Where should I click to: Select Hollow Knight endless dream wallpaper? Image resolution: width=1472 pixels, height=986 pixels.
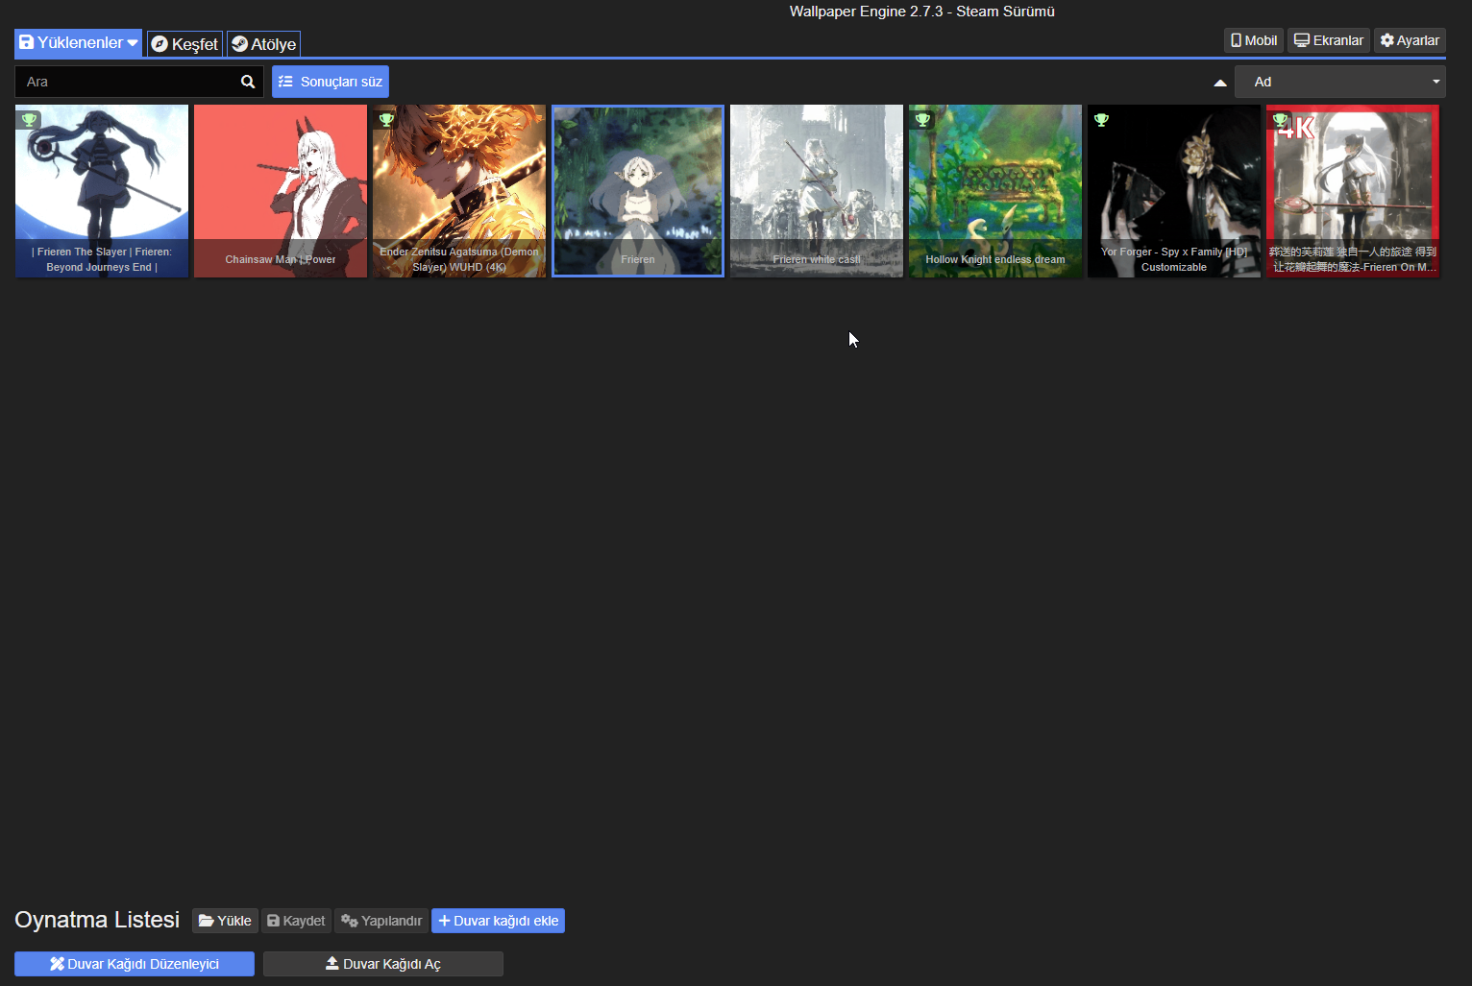point(995,191)
